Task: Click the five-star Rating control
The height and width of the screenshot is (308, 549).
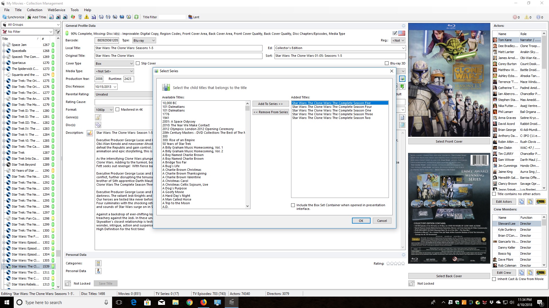Action: tap(395, 264)
